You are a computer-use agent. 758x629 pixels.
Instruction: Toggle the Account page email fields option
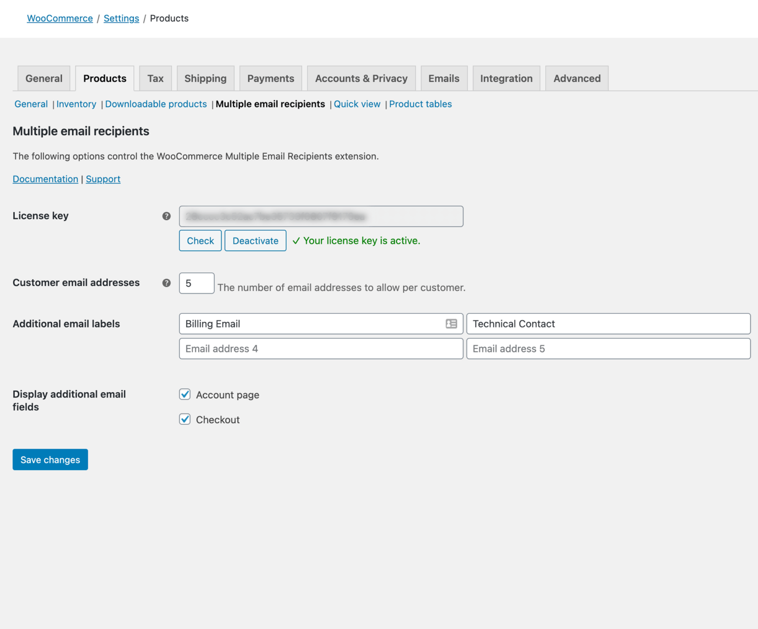pos(185,394)
